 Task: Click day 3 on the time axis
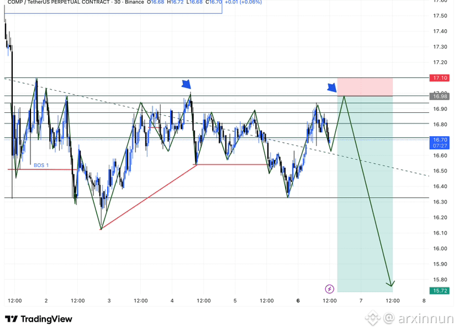click(109, 300)
